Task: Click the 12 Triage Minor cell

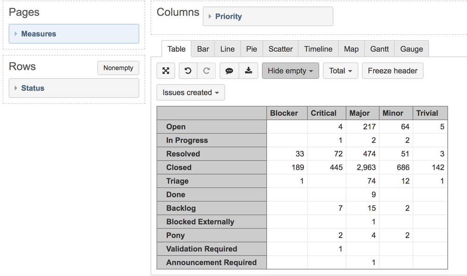Action: coord(396,181)
